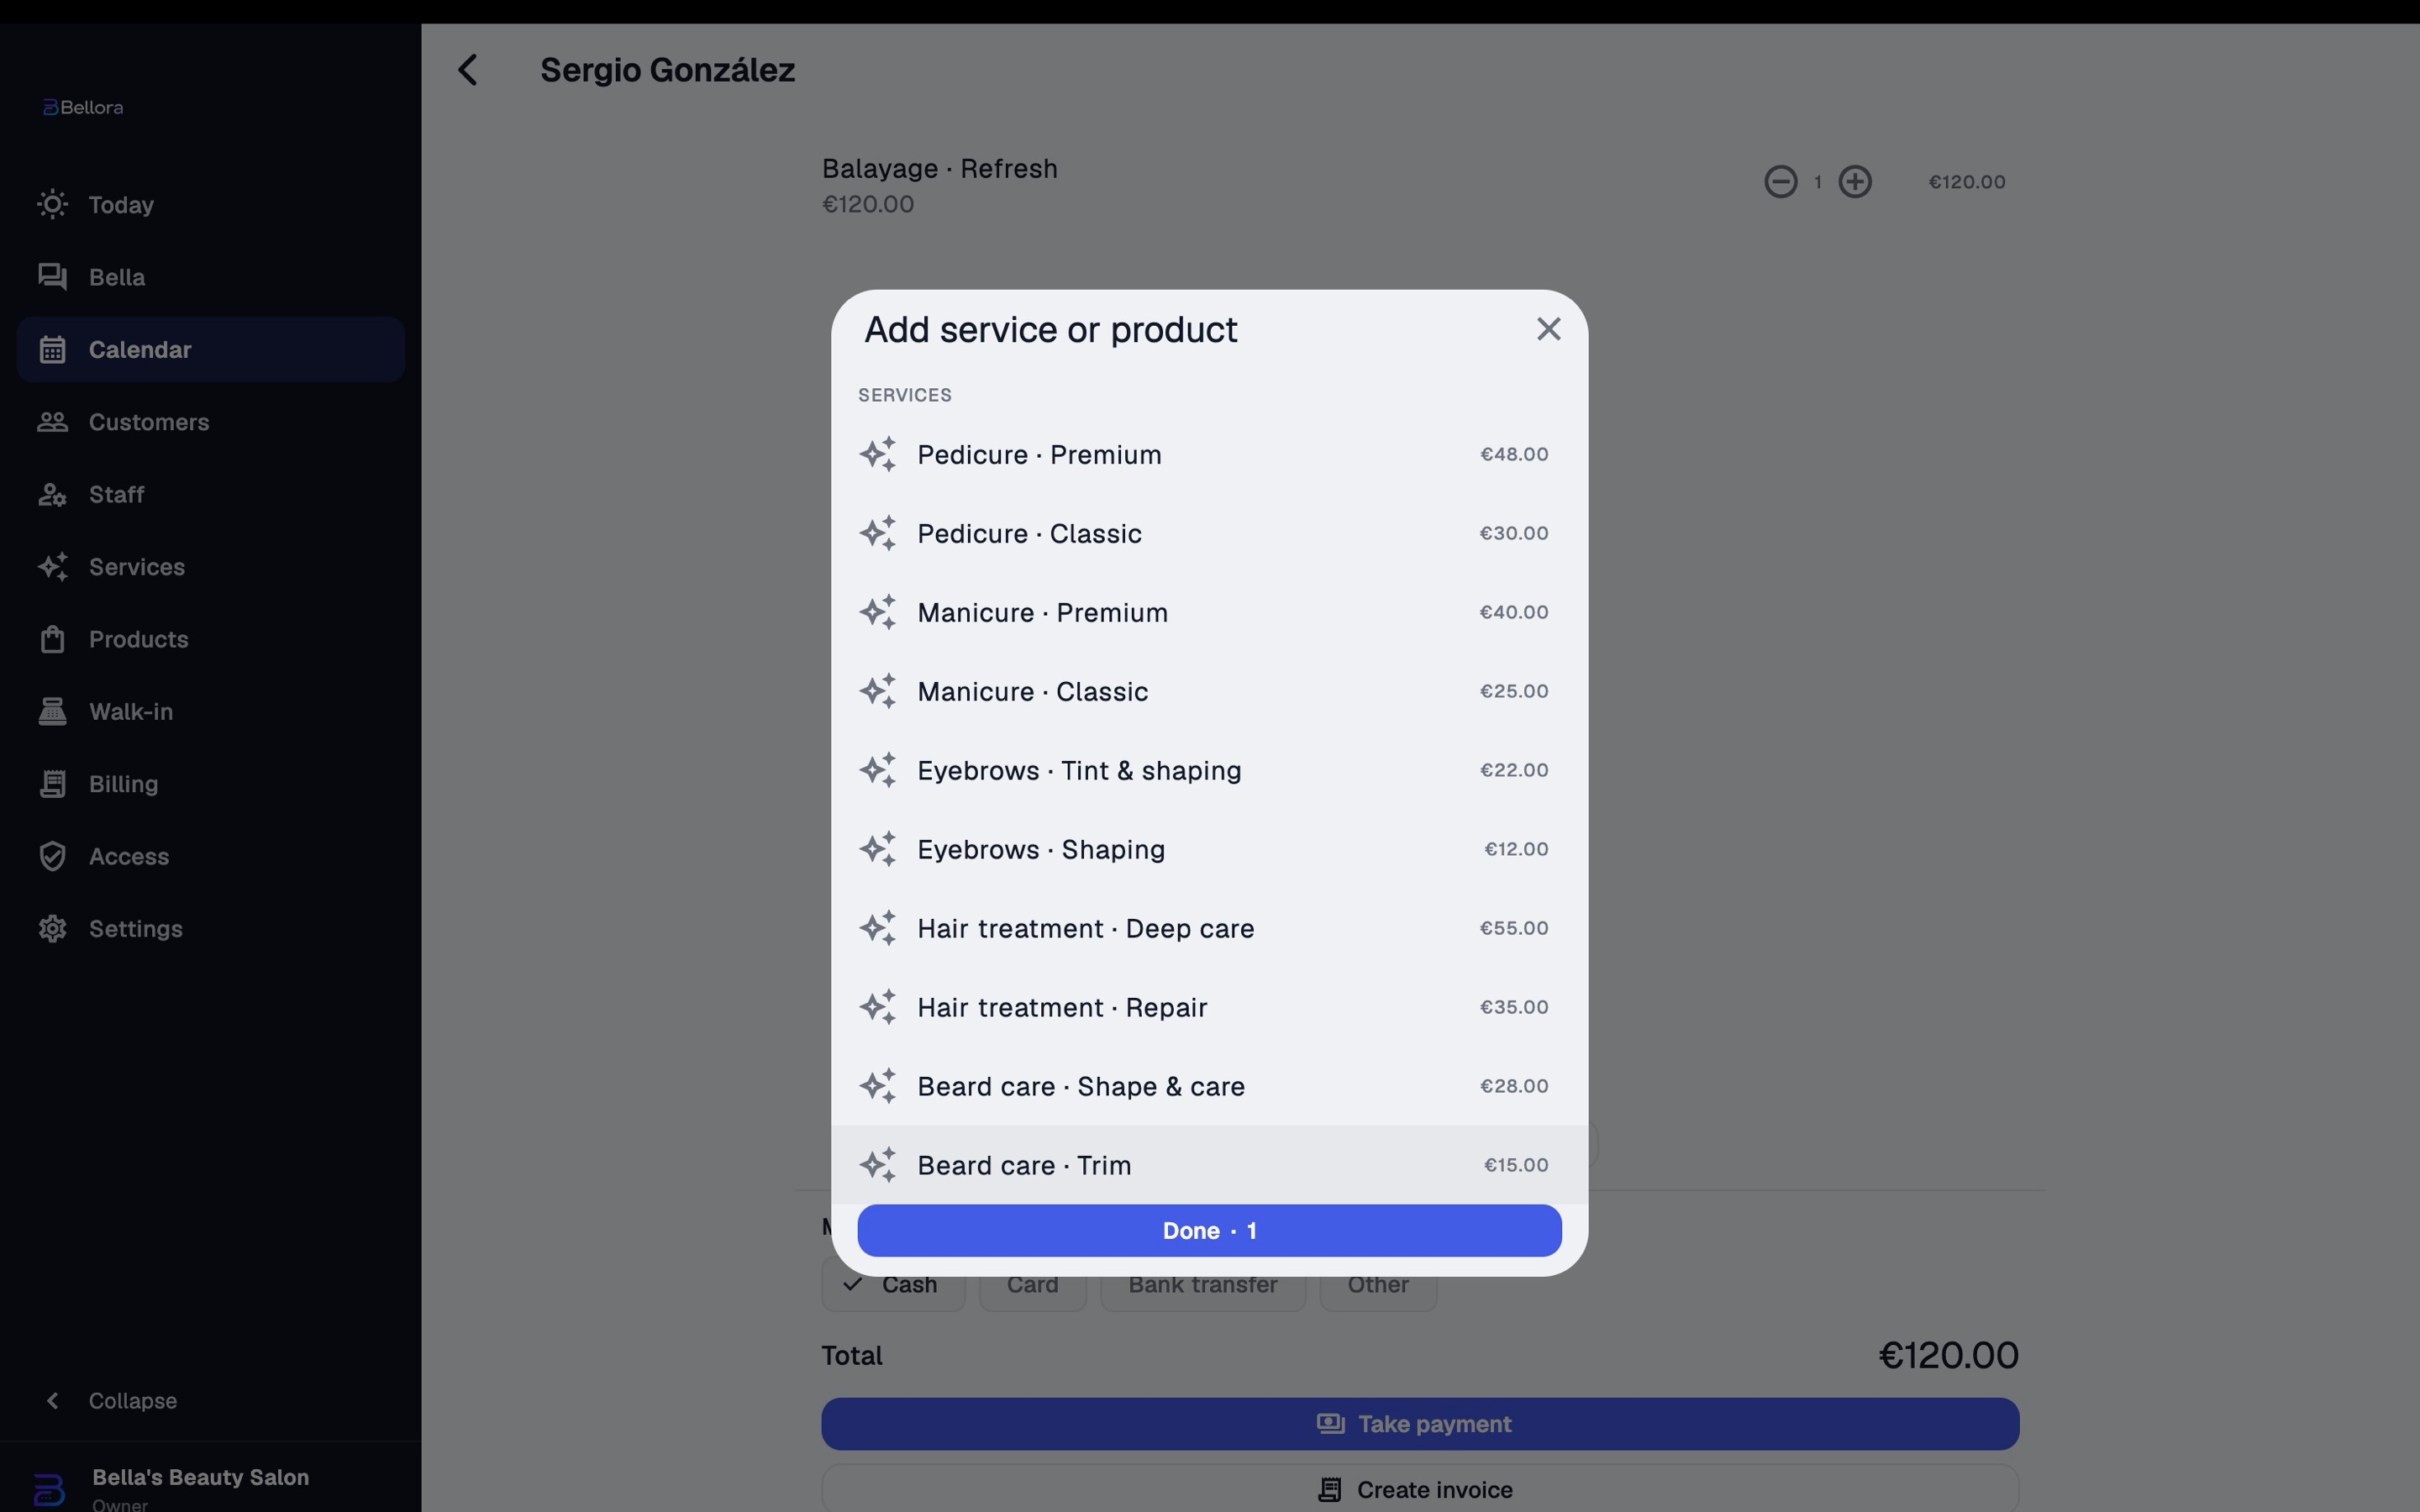Increase Balayage quantity with plus icon
Image resolution: width=2420 pixels, height=1512 pixels.
1855,182
